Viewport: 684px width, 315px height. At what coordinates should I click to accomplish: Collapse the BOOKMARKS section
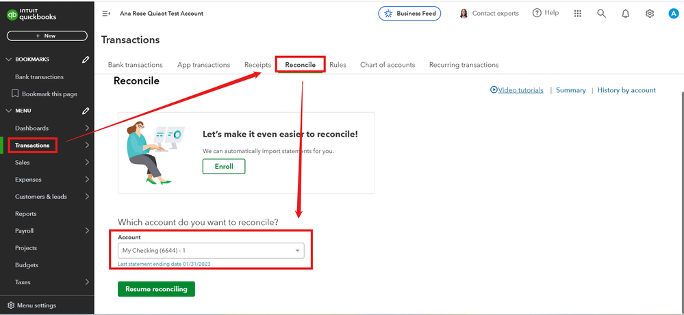tap(9, 59)
